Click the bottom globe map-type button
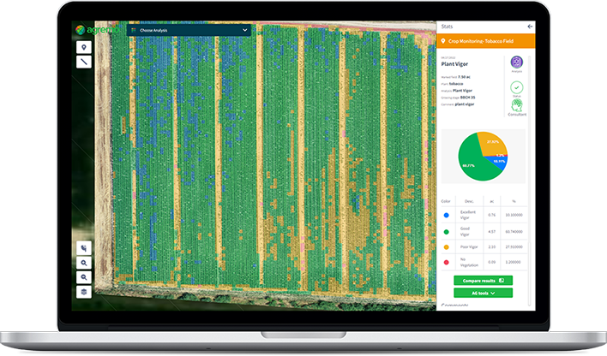Viewport: 607px width, 356px height. [x=84, y=292]
